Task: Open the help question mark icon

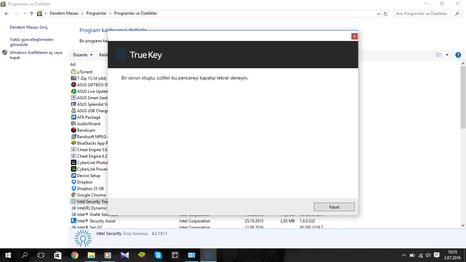Action: click(458, 55)
